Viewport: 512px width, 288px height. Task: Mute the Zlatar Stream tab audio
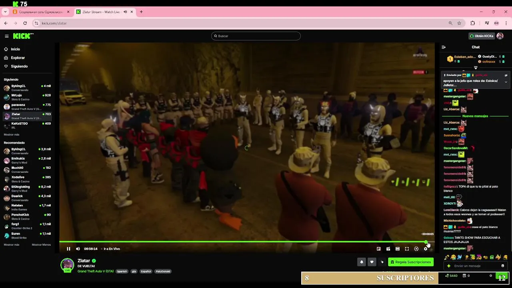point(125,12)
